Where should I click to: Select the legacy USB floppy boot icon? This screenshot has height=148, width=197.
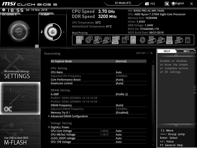[179, 40]
